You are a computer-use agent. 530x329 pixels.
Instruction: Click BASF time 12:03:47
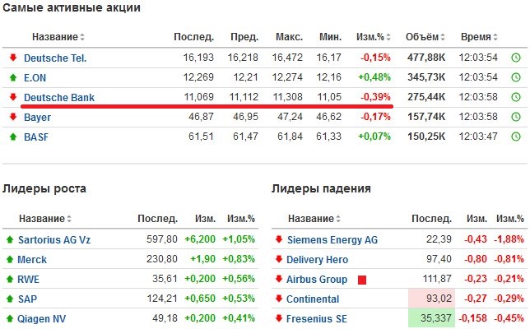pos(478,137)
